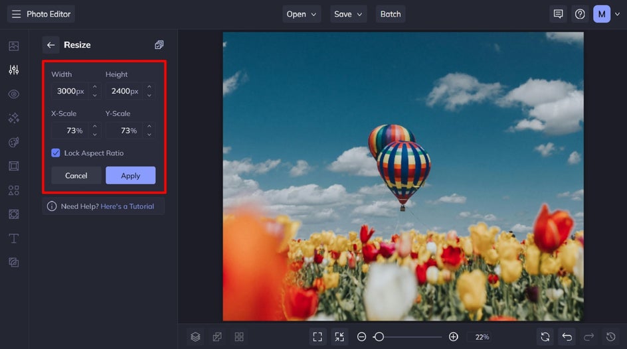Expand the account chevron next to avatar
The image size is (627, 349).
(x=618, y=14)
